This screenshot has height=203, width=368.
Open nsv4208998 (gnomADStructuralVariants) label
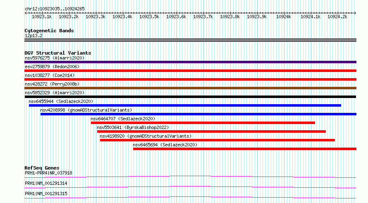click(x=86, y=110)
